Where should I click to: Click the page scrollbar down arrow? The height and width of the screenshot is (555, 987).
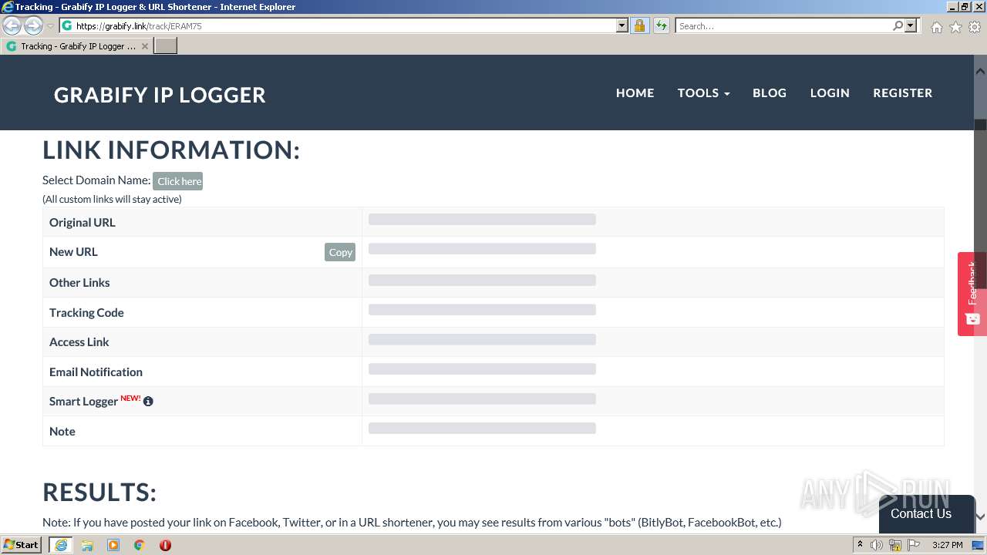980,517
